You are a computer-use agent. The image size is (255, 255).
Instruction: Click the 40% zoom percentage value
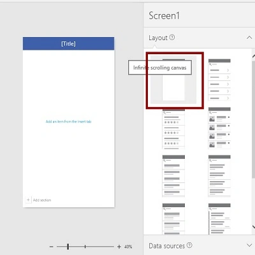pyautogui.click(x=128, y=247)
